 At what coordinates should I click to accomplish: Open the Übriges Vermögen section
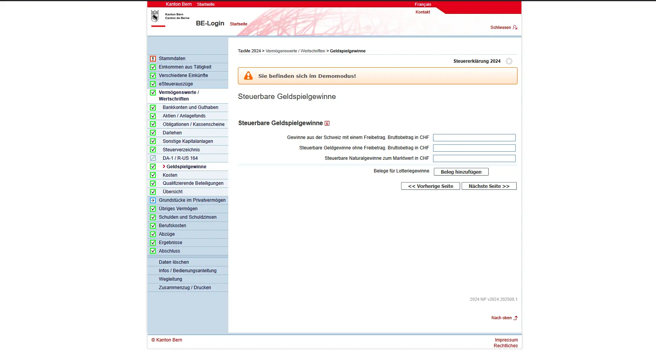coord(178,209)
